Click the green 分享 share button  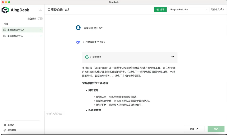pos(160,10)
